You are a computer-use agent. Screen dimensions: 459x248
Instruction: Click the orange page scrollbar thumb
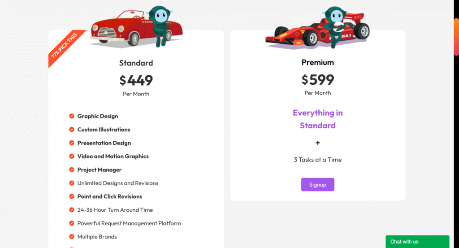pyautogui.click(x=456, y=37)
